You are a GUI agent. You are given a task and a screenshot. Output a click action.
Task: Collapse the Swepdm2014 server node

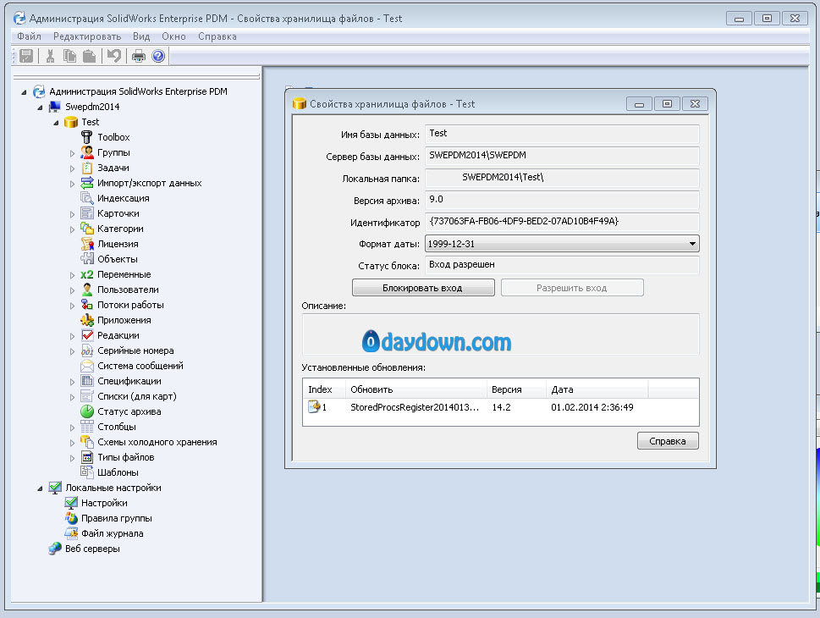(40, 108)
